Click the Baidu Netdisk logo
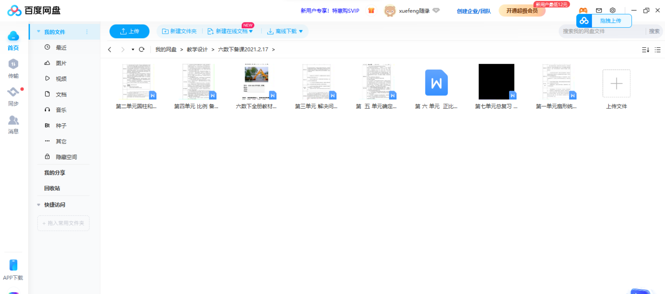This screenshot has width=665, height=294. click(34, 10)
